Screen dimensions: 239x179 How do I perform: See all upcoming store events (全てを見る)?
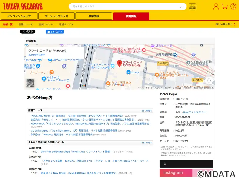coord(146,143)
